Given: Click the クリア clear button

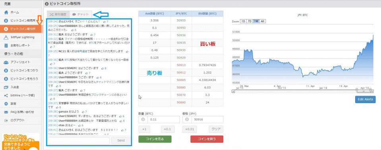Looking at the screenshot, I should [x=216, y=129].
